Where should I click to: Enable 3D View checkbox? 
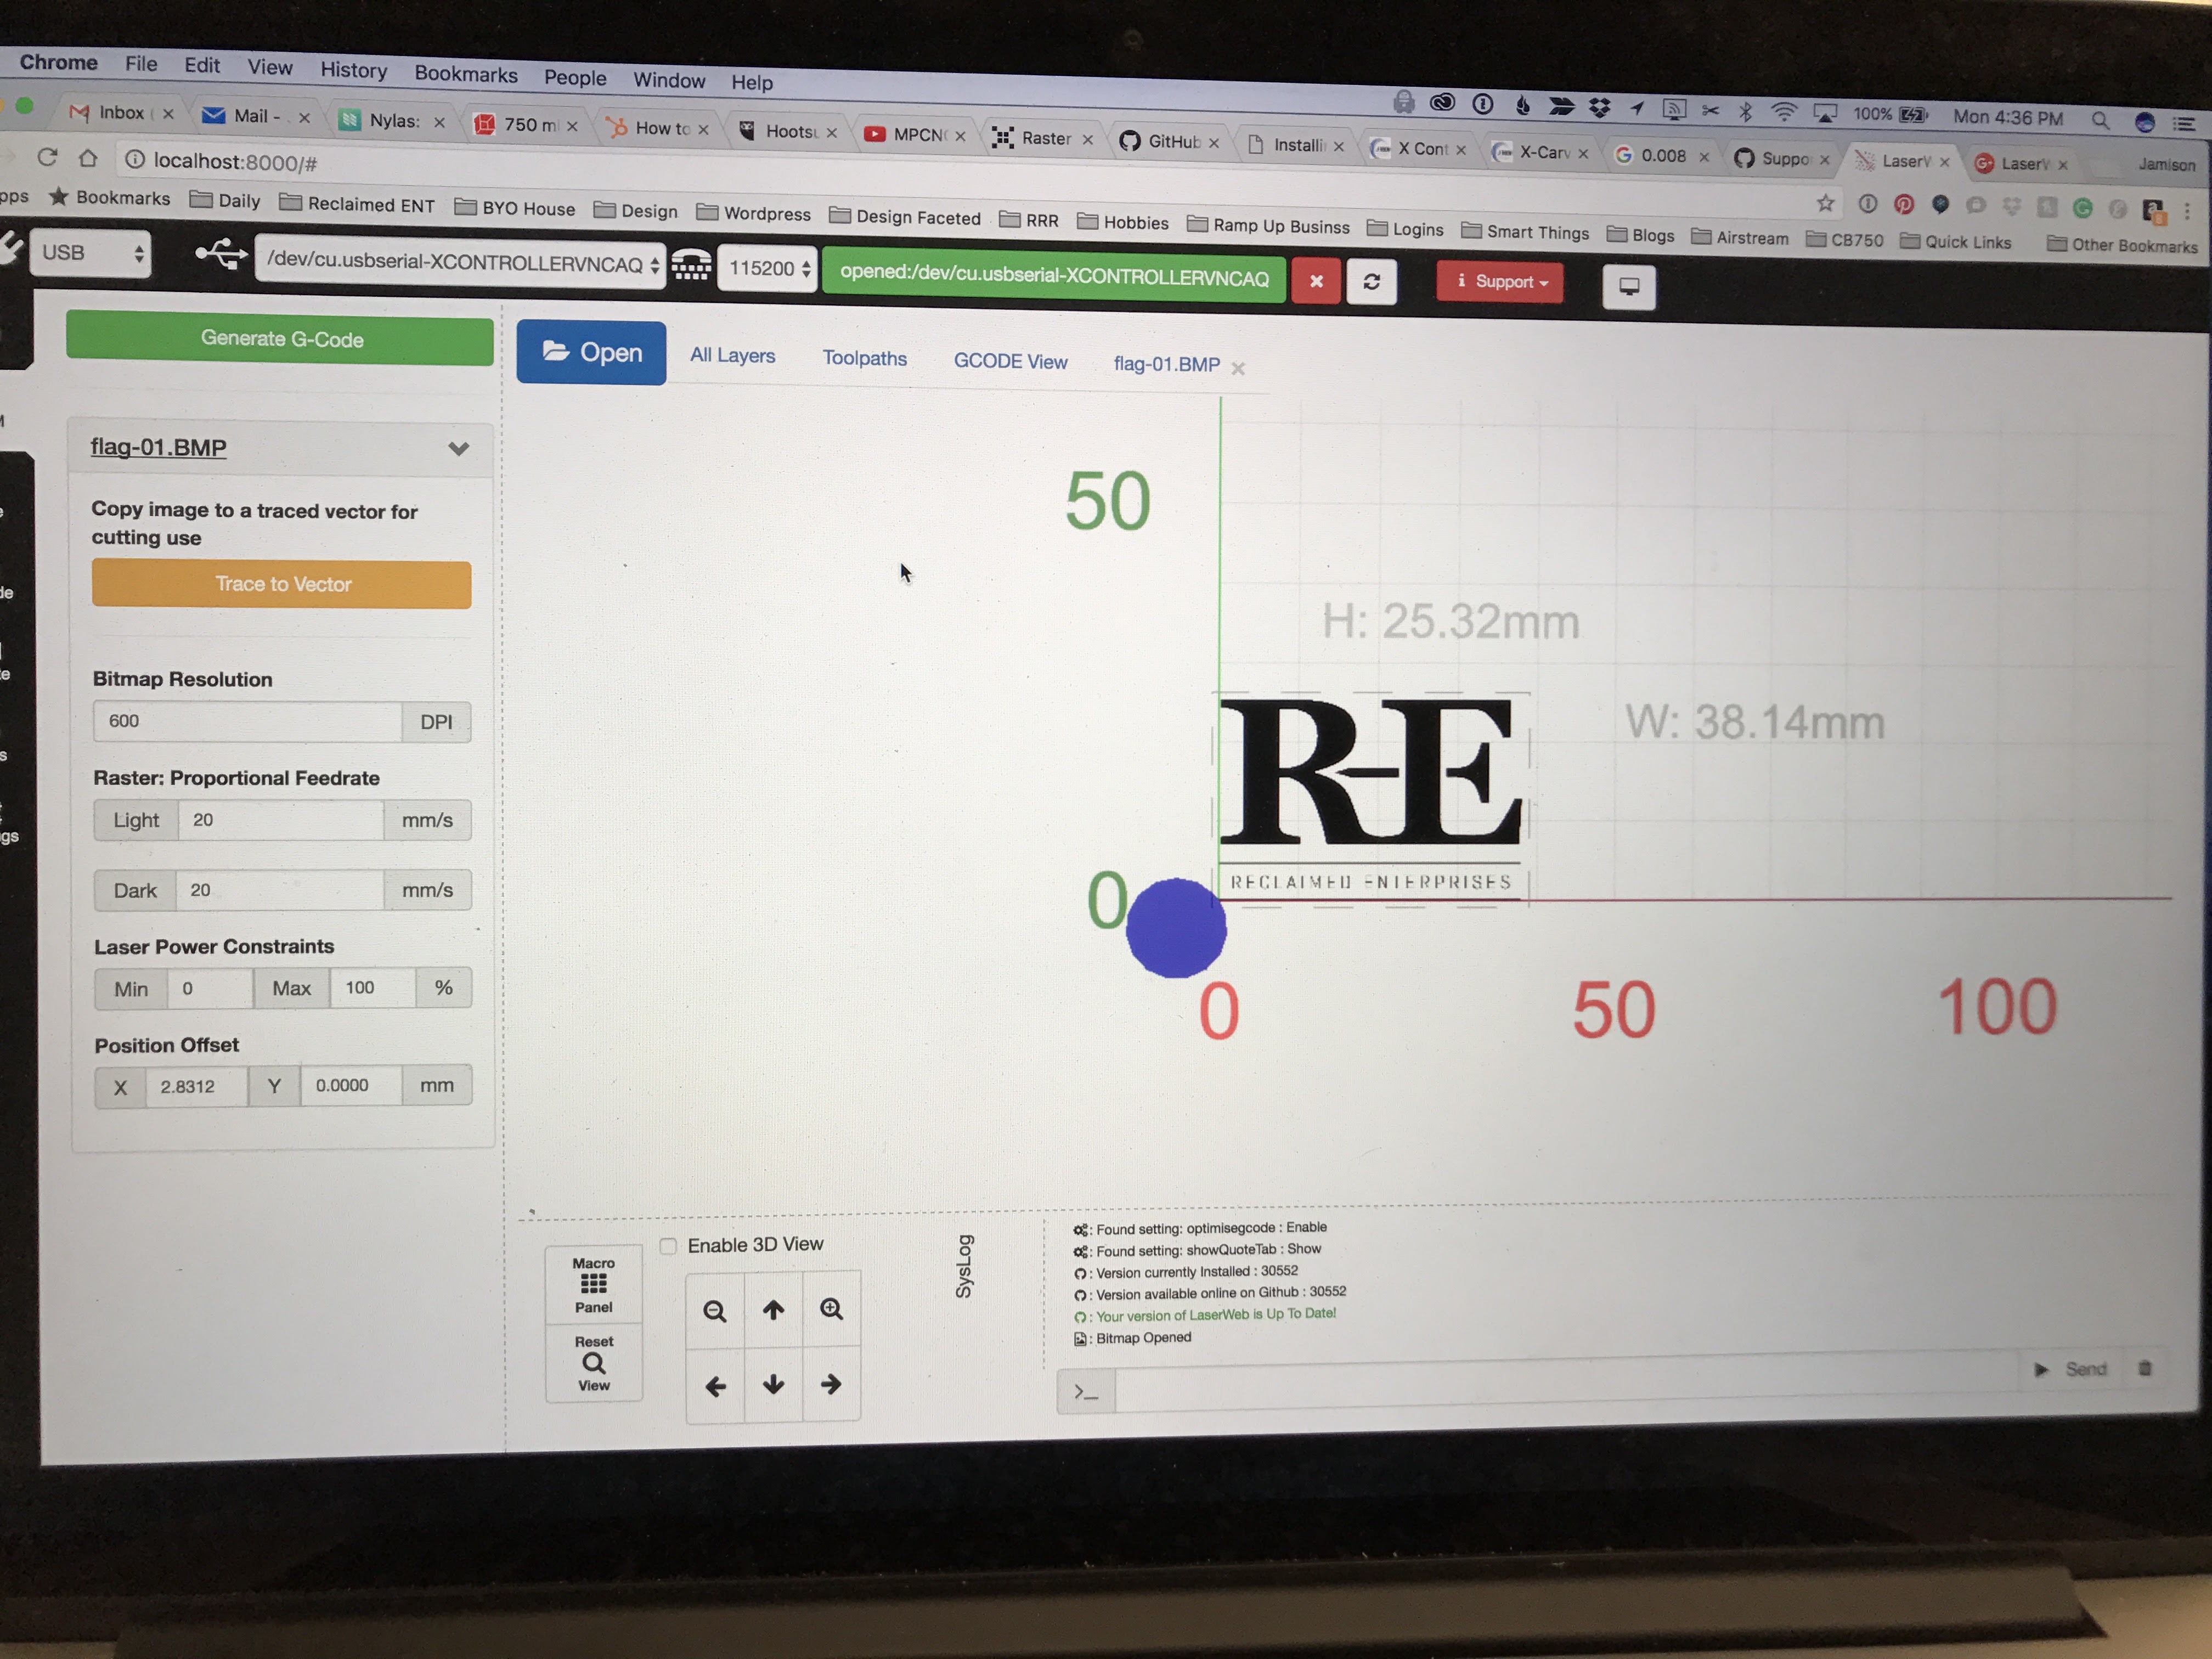[668, 1246]
